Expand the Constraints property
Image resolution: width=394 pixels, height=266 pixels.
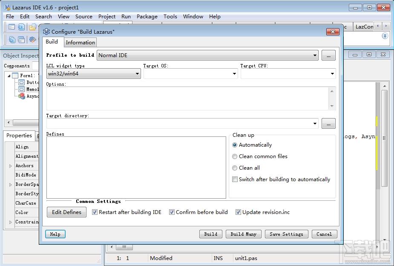10,222
